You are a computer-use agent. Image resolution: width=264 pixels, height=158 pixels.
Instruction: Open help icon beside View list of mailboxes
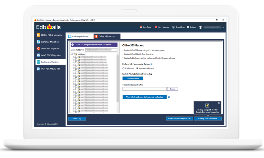[169, 97]
